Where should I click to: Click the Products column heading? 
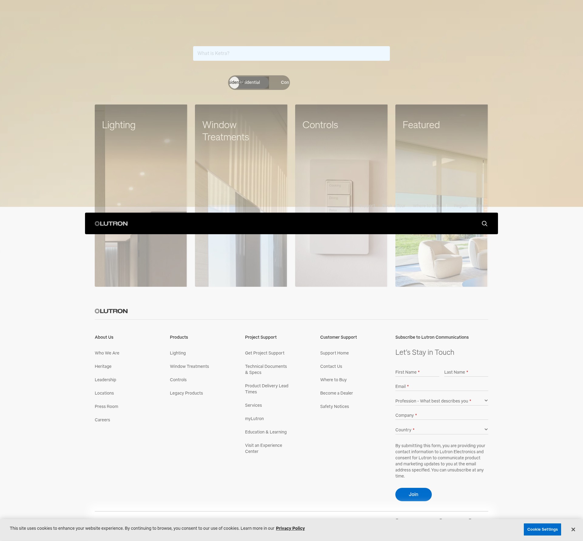[179, 337]
